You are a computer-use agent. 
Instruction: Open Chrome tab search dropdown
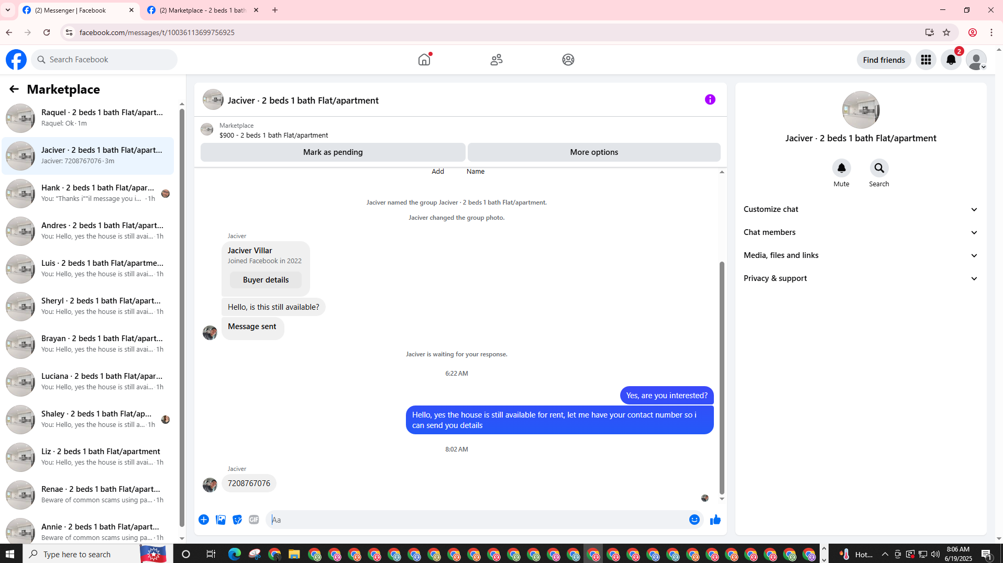click(8, 10)
